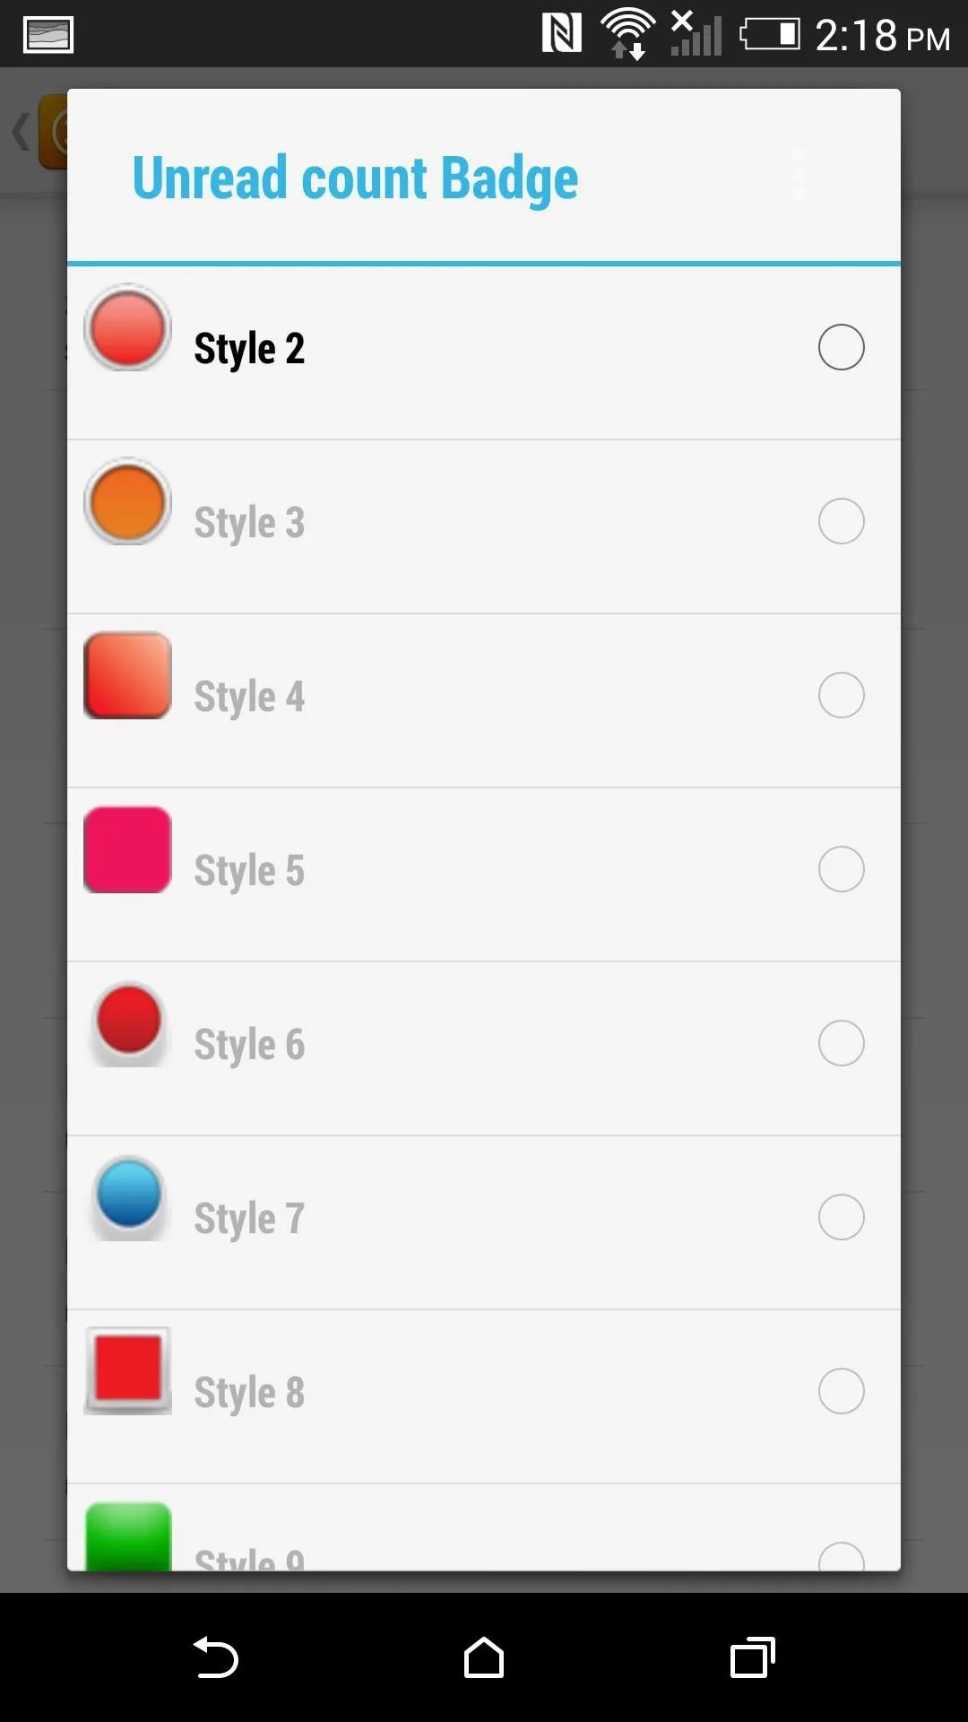The width and height of the screenshot is (968, 1722).
Task: Tap the Unread count Badge dialog title
Action: point(355,178)
